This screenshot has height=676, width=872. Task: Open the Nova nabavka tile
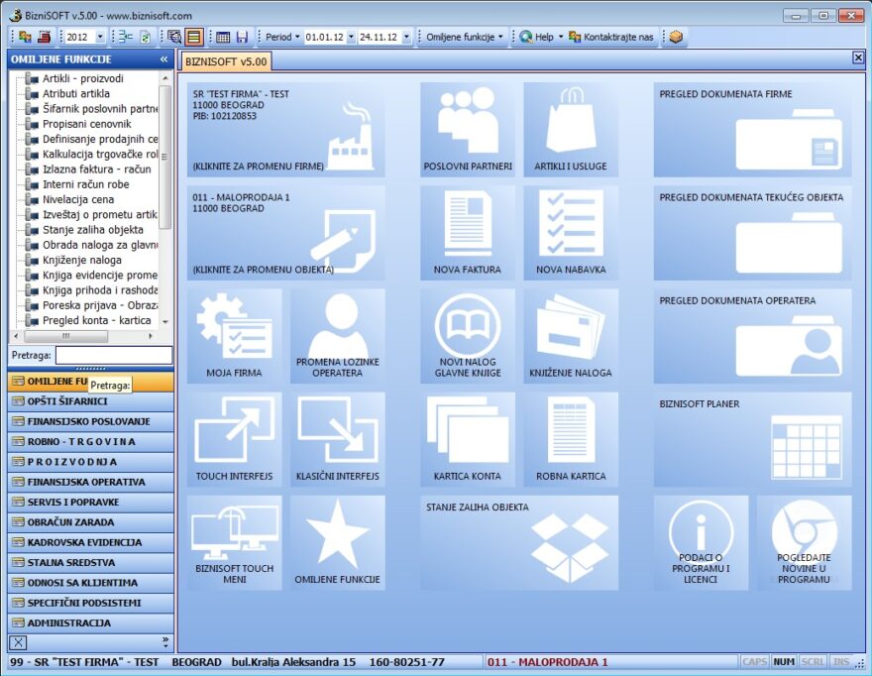pos(571,233)
